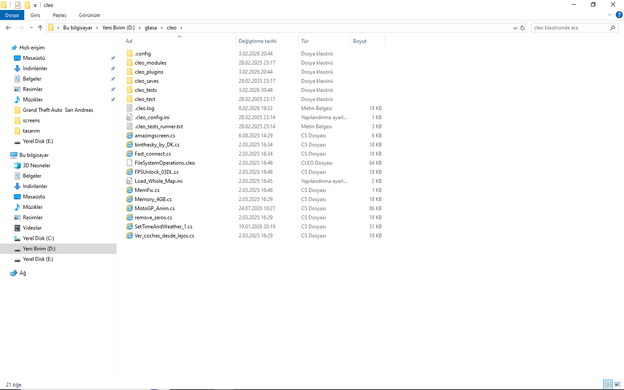Go up one folder level arrow
This screenshot has height=390, width=624.
point(40,28)
